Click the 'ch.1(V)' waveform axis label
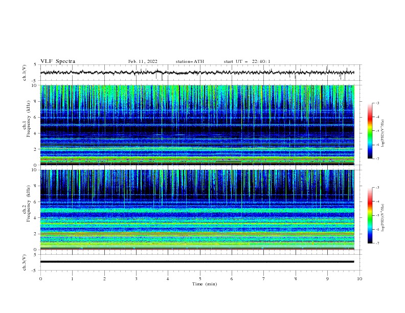Viewport: 405px width, 313px height. pos(25,73)
